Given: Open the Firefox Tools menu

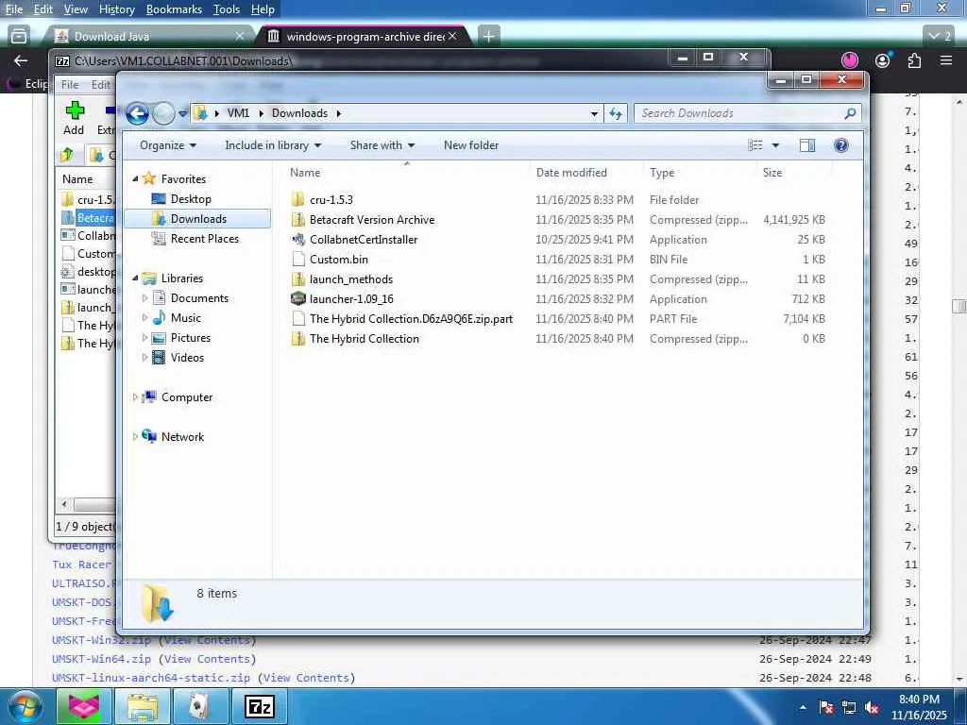Looking at the screenshot, I should tap(227, 9).
